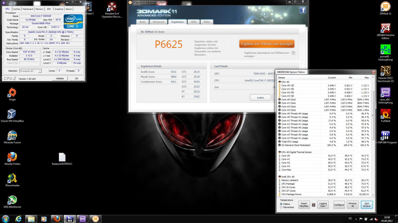Click the JDownloader desktop icon

click(x=12, y=180)
